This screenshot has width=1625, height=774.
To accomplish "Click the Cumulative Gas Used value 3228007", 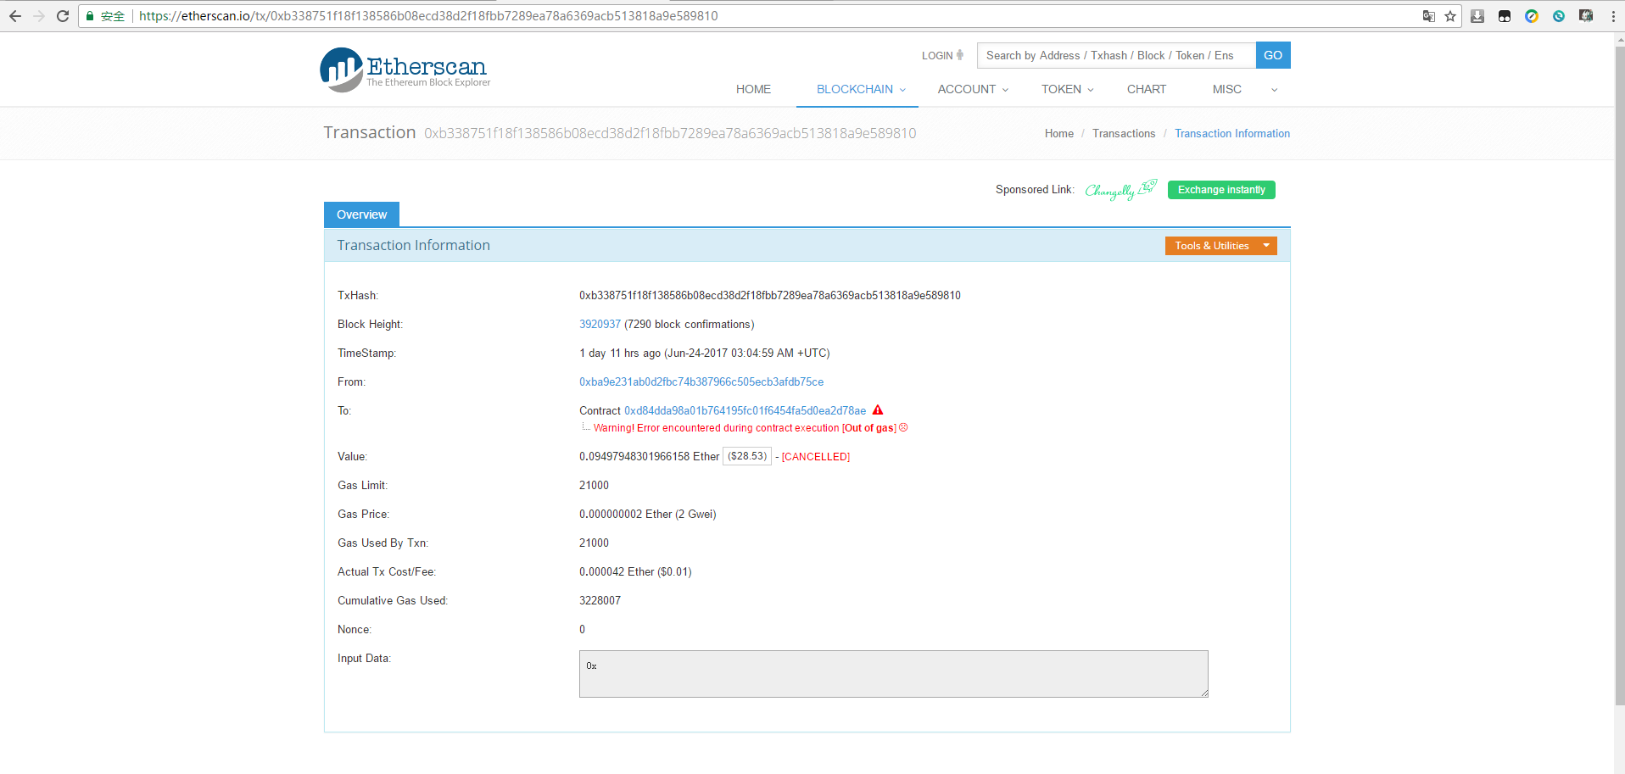I will point(600,600).
